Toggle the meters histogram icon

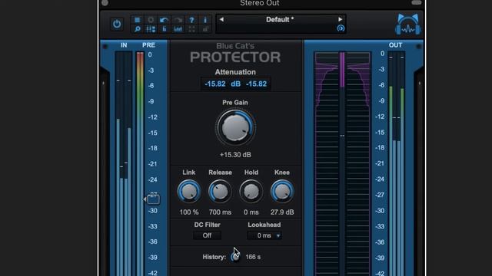coord(178,29)
